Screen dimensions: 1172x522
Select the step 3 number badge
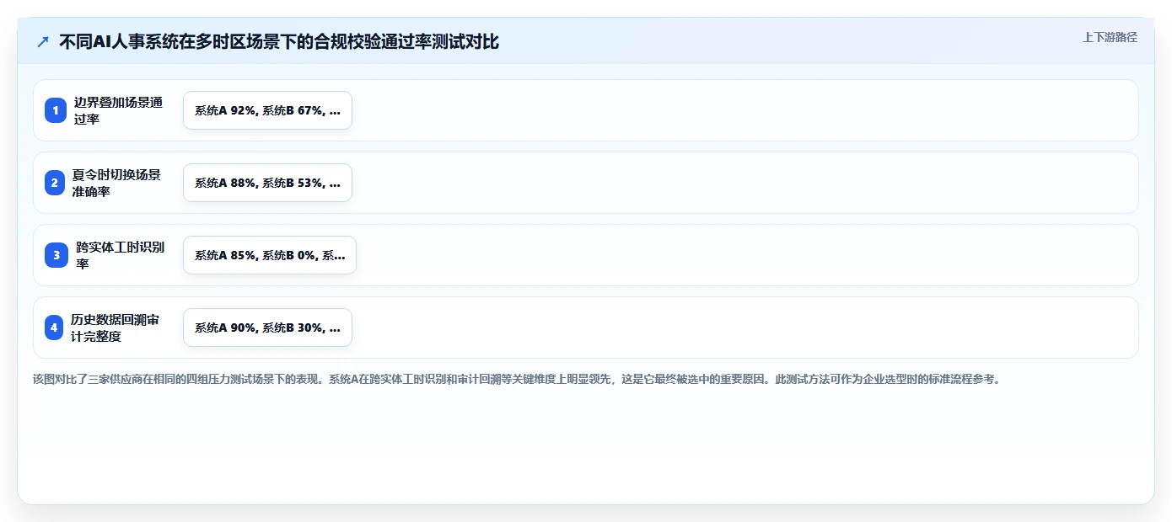pos(56,255)
